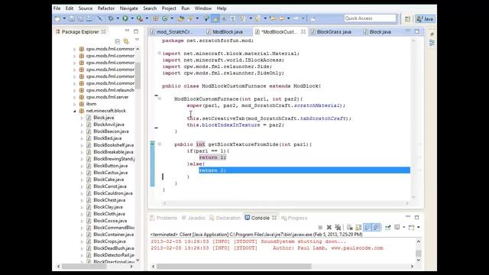The width and height of the screenshot is (489, 275).
Task: Restore the minimized Outline view icon on right edge
Action: click(x=432, y=43)
